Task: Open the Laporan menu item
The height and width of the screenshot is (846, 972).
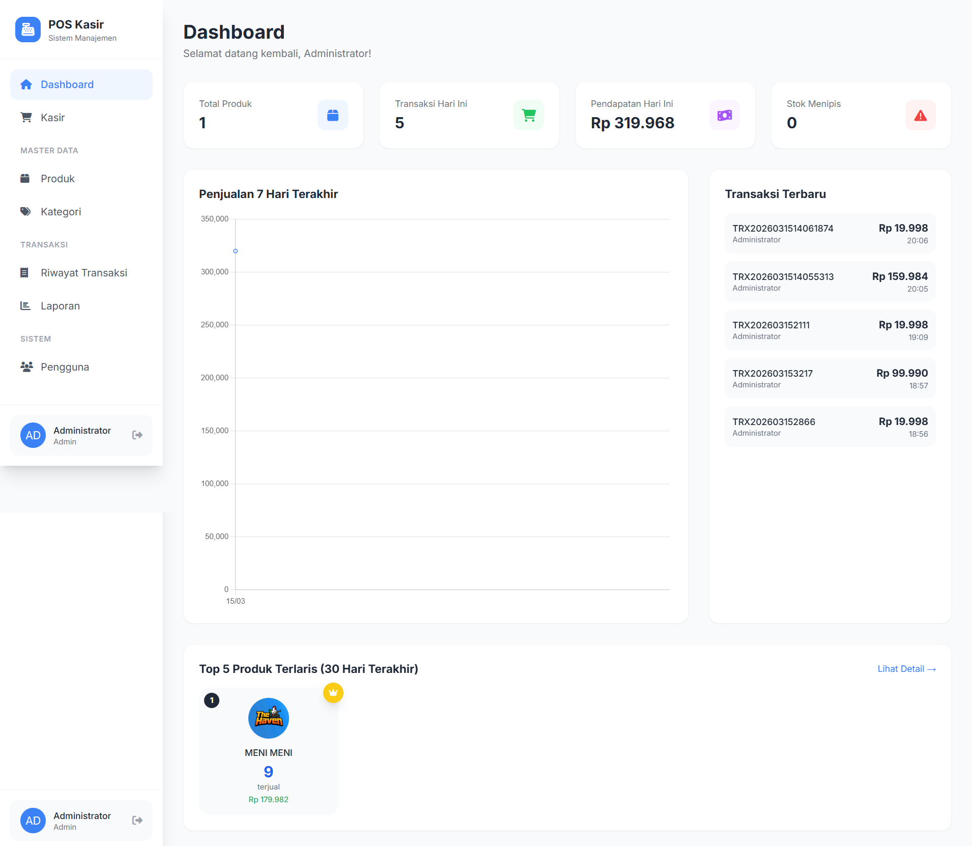Action: pos(81,306)
